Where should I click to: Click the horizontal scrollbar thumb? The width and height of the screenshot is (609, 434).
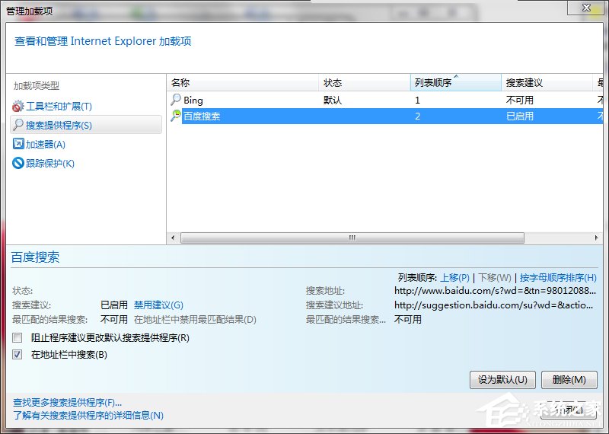(x=352, y=238)
